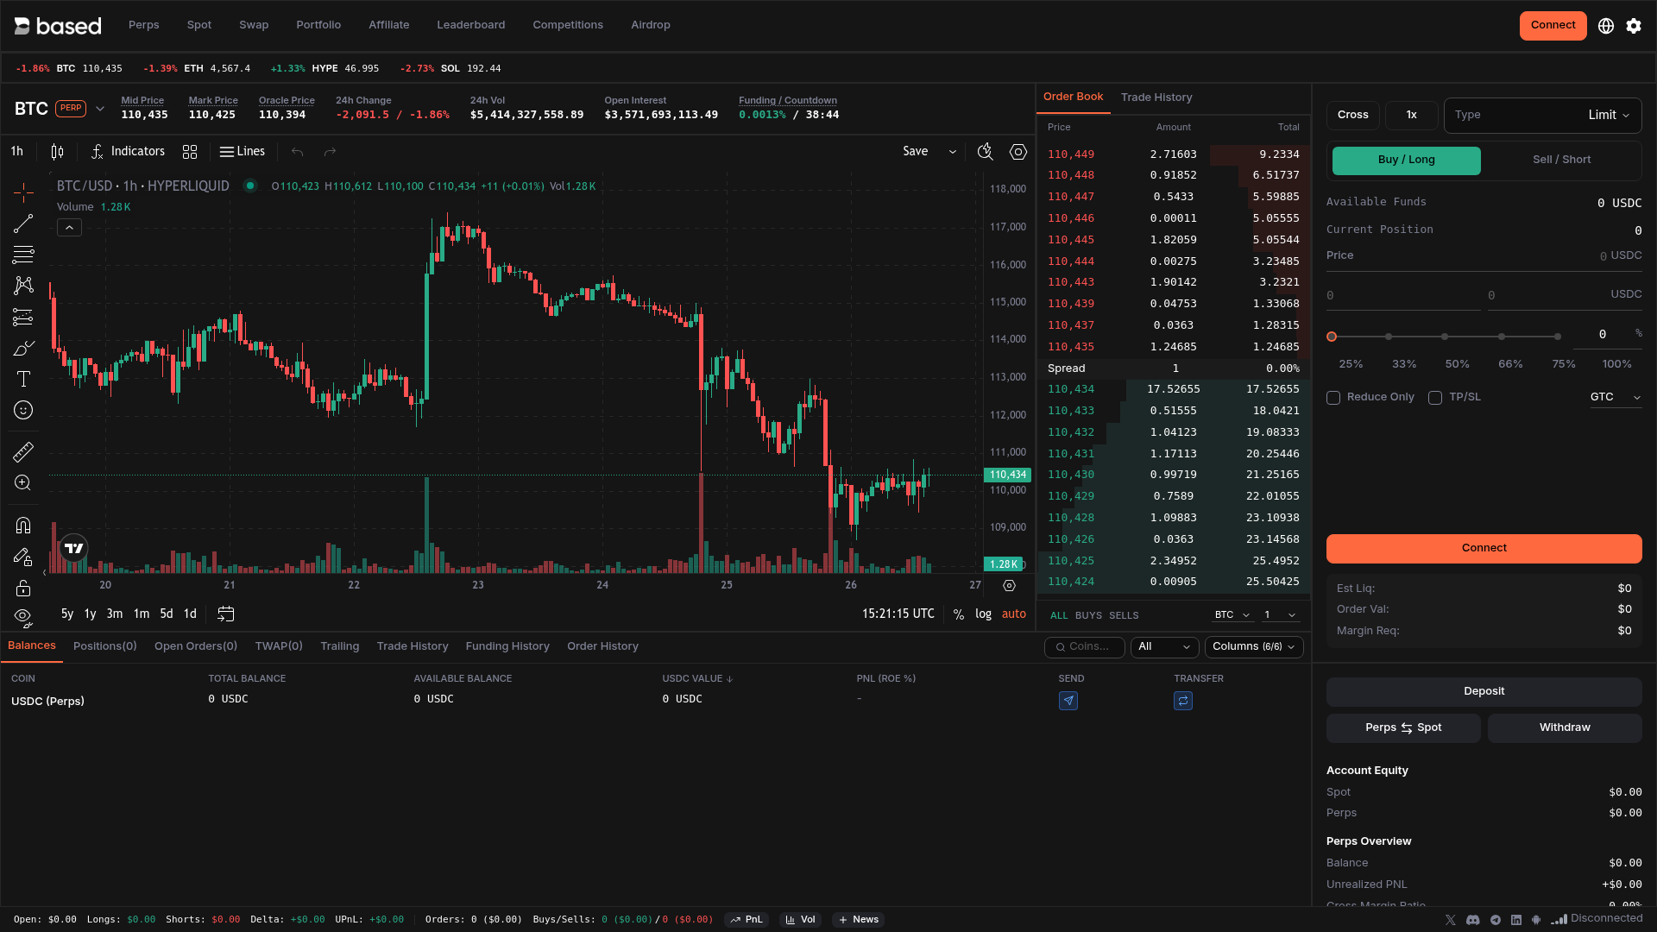Show only SELLS in order book
1657x932 pixels.
coord(1124,615)
